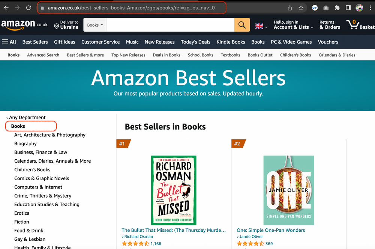The height and width of the screenshot is (249, 375).
Task: Open the All hamburger menu
Action: tap(8, 42)
